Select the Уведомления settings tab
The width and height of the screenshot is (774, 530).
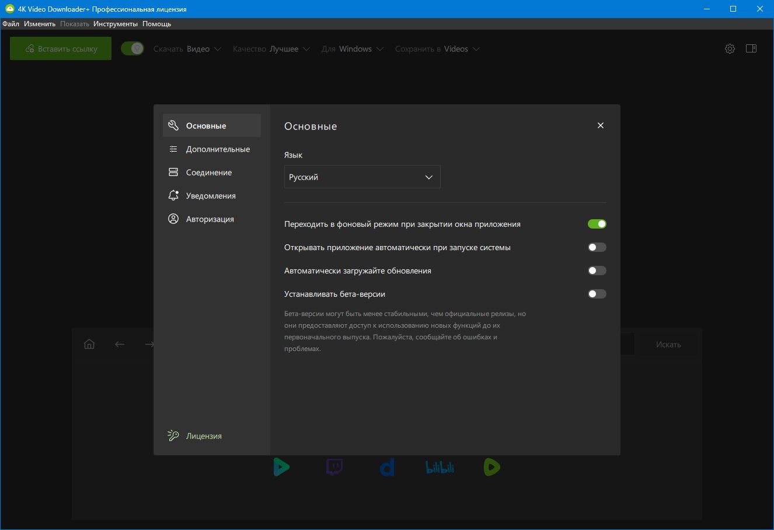(x=211, y=196)
